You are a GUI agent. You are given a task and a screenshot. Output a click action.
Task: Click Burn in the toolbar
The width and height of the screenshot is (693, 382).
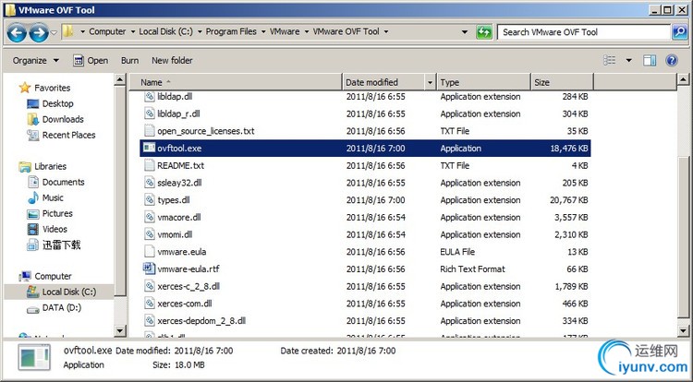[x=130, y=61]
